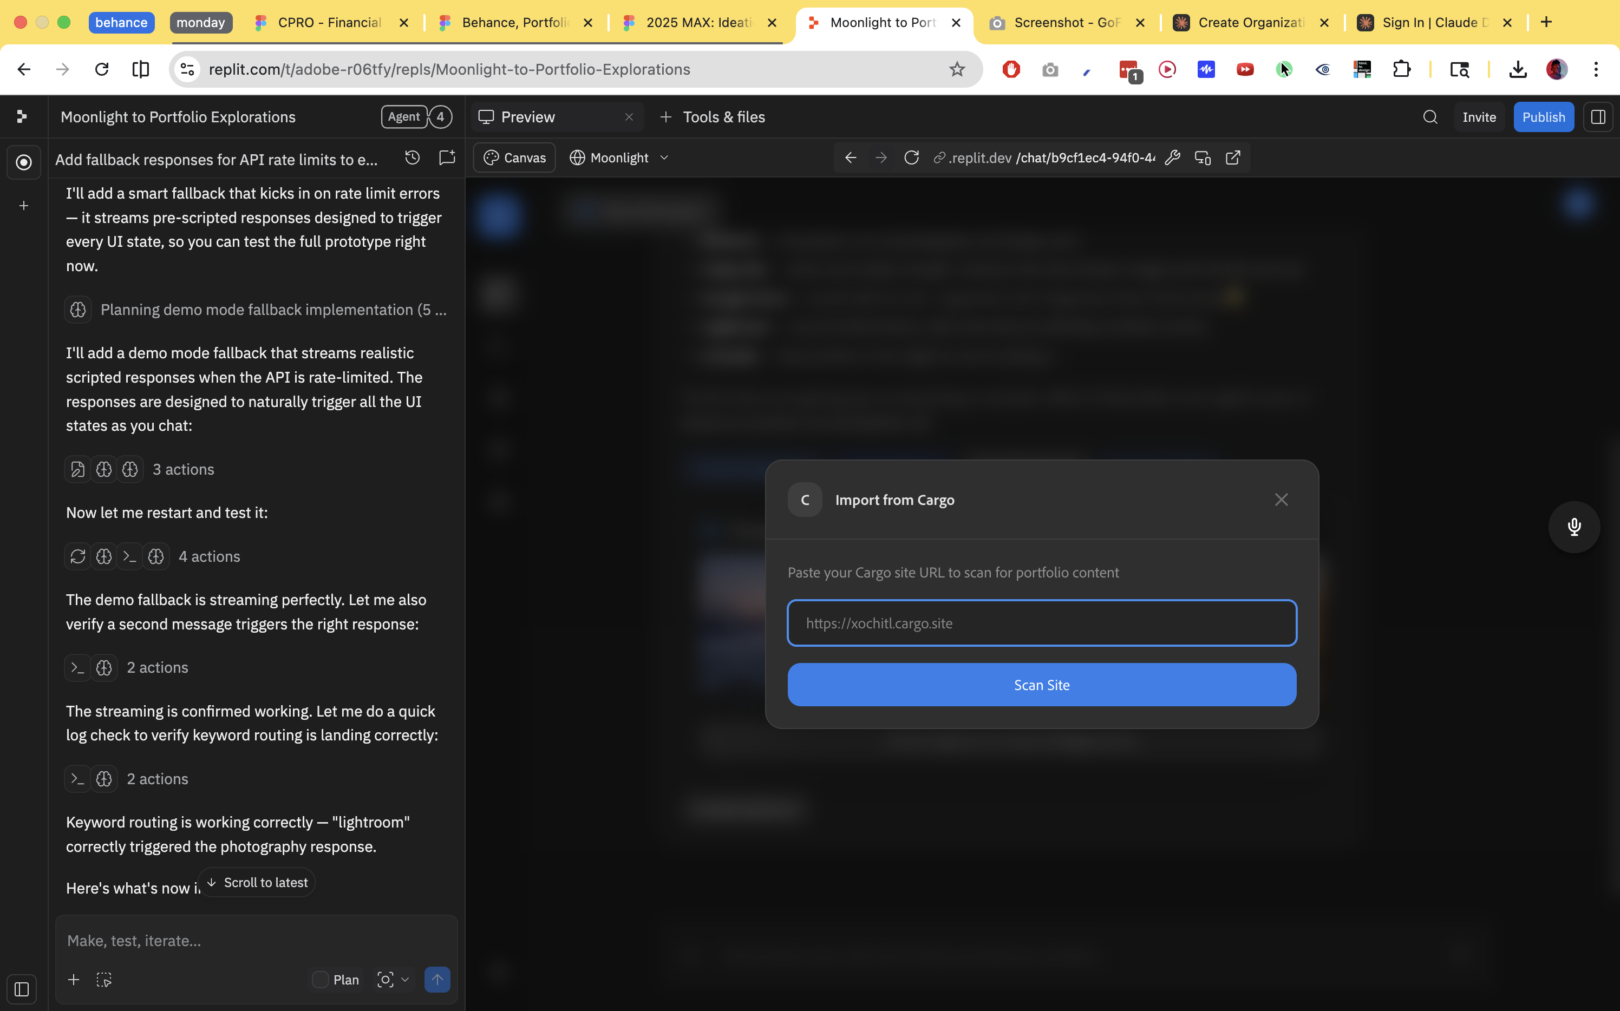Open site information icon in address bar
The image size is (1620, 1011).
187,69
